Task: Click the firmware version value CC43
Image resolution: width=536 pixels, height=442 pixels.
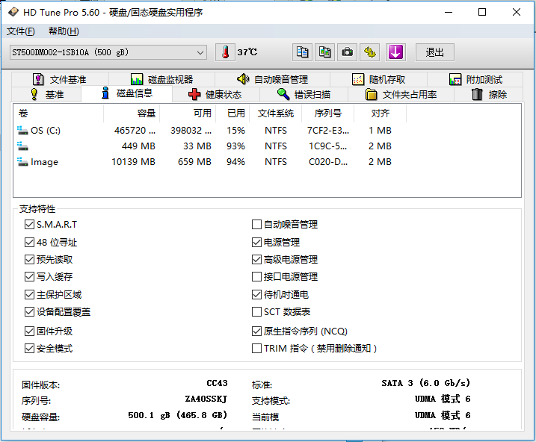Action: 217,383
